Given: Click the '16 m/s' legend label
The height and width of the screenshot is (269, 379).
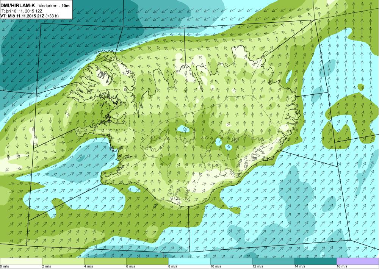Looking at the screenshot, I should point(342,267).
